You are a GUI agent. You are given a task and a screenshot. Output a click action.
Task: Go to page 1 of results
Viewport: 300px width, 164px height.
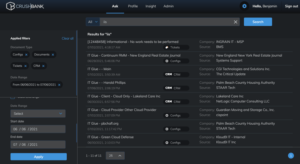(291, 156)
